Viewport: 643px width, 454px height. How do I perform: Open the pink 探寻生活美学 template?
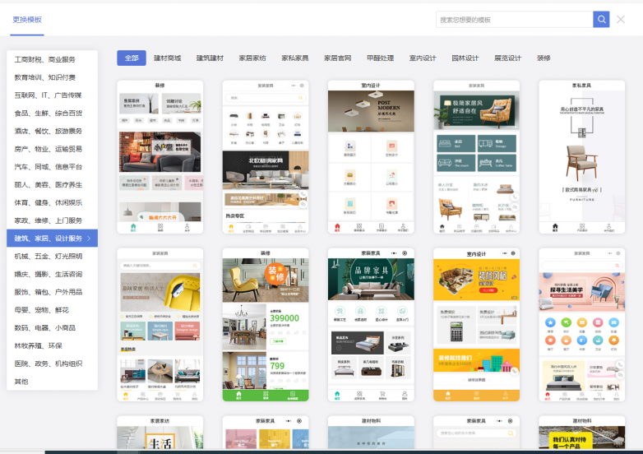pos(582,324)
